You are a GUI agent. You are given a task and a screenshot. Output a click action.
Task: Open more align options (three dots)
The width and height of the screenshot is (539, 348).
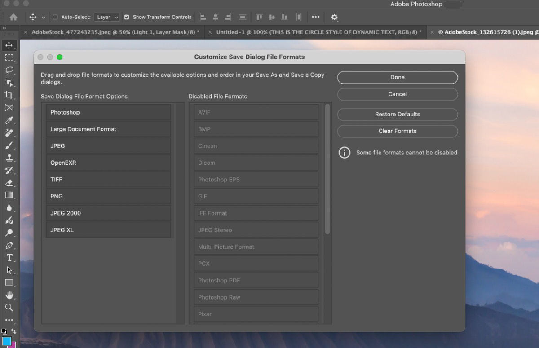tap(316, 17)
